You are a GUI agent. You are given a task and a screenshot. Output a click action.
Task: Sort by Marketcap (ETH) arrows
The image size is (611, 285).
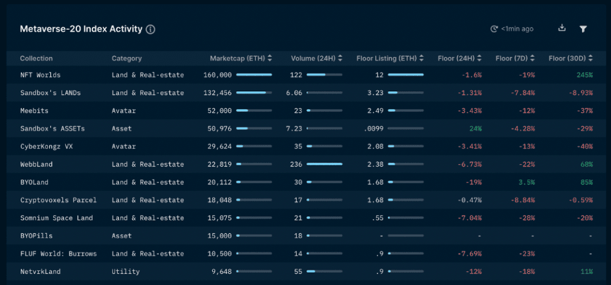(270, 59)
